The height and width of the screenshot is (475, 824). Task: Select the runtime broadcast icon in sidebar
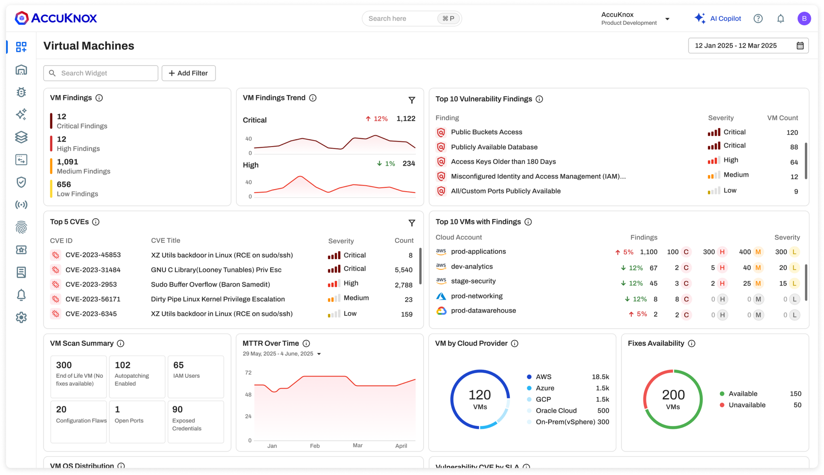point(21,204)
